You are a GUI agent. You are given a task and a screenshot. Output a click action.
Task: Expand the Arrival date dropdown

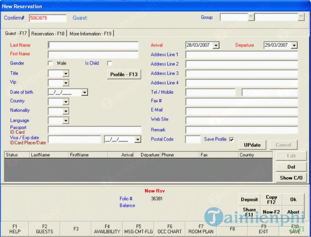[x=215, y=46]
